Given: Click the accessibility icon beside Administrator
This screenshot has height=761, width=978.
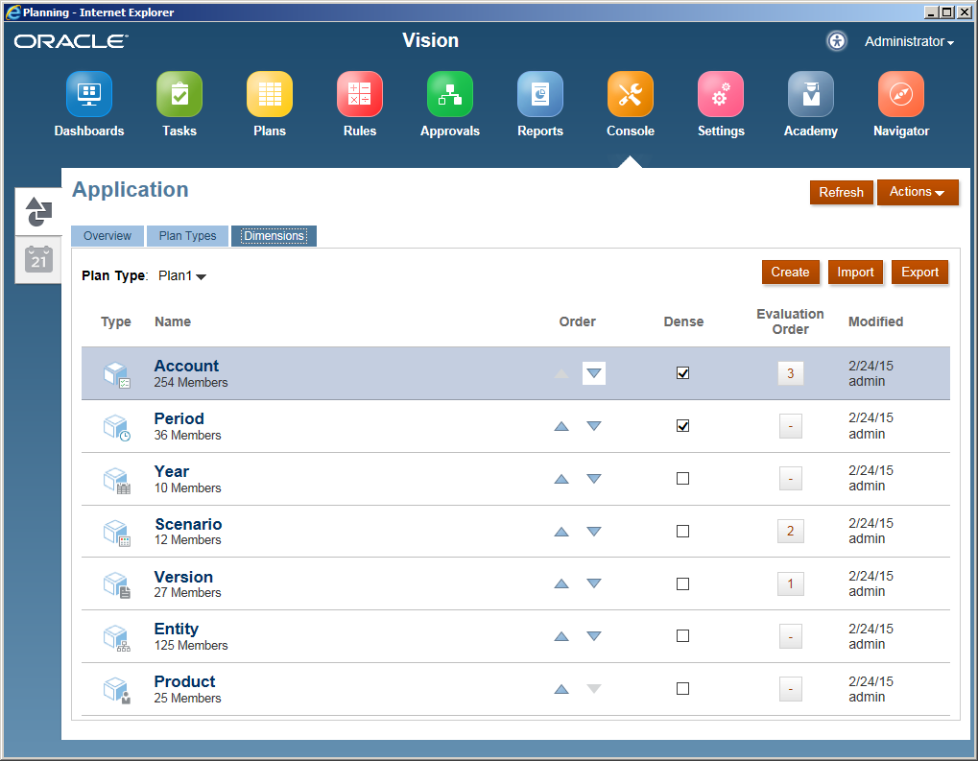Looking at the screenshot, I should tap(836, 41).
